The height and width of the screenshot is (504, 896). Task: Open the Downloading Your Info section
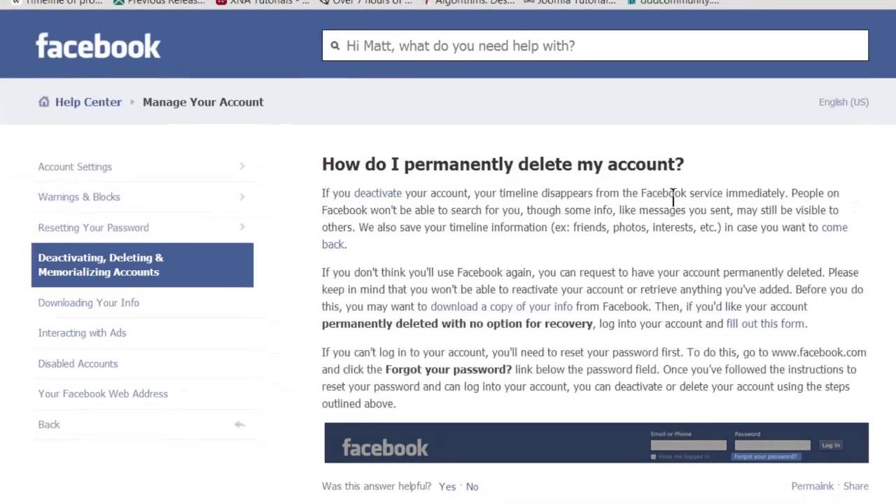pos(88,302)
